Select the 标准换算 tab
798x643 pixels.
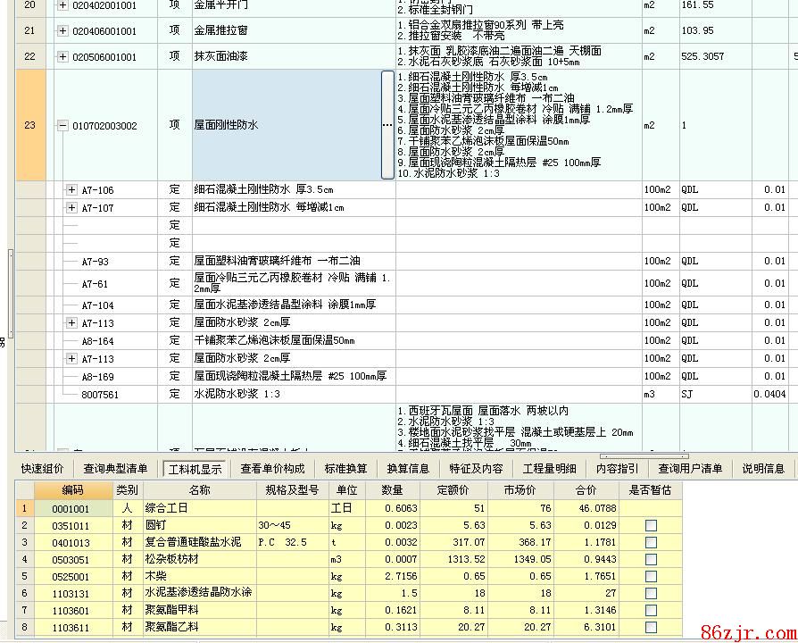[x=345, y=468]
